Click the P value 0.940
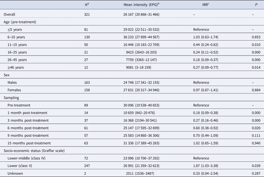The image size is (264, 177). (253, 143)
